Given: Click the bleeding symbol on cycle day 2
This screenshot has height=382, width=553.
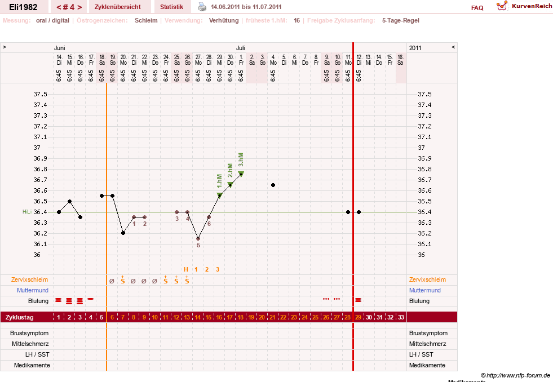Looking at the screenshot, I should pos(69,301).
